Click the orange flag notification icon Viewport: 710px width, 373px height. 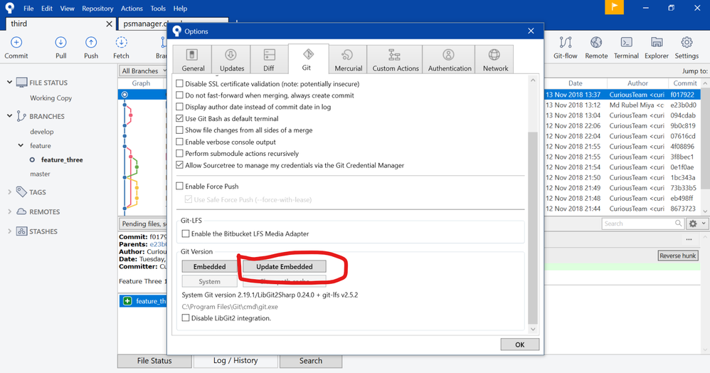click(614, 7)
